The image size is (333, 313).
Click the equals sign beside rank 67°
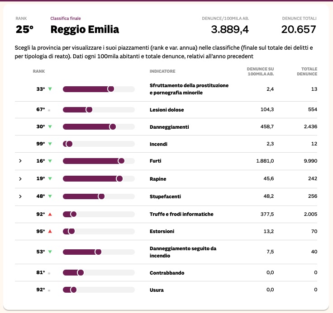tap(49, 110)
